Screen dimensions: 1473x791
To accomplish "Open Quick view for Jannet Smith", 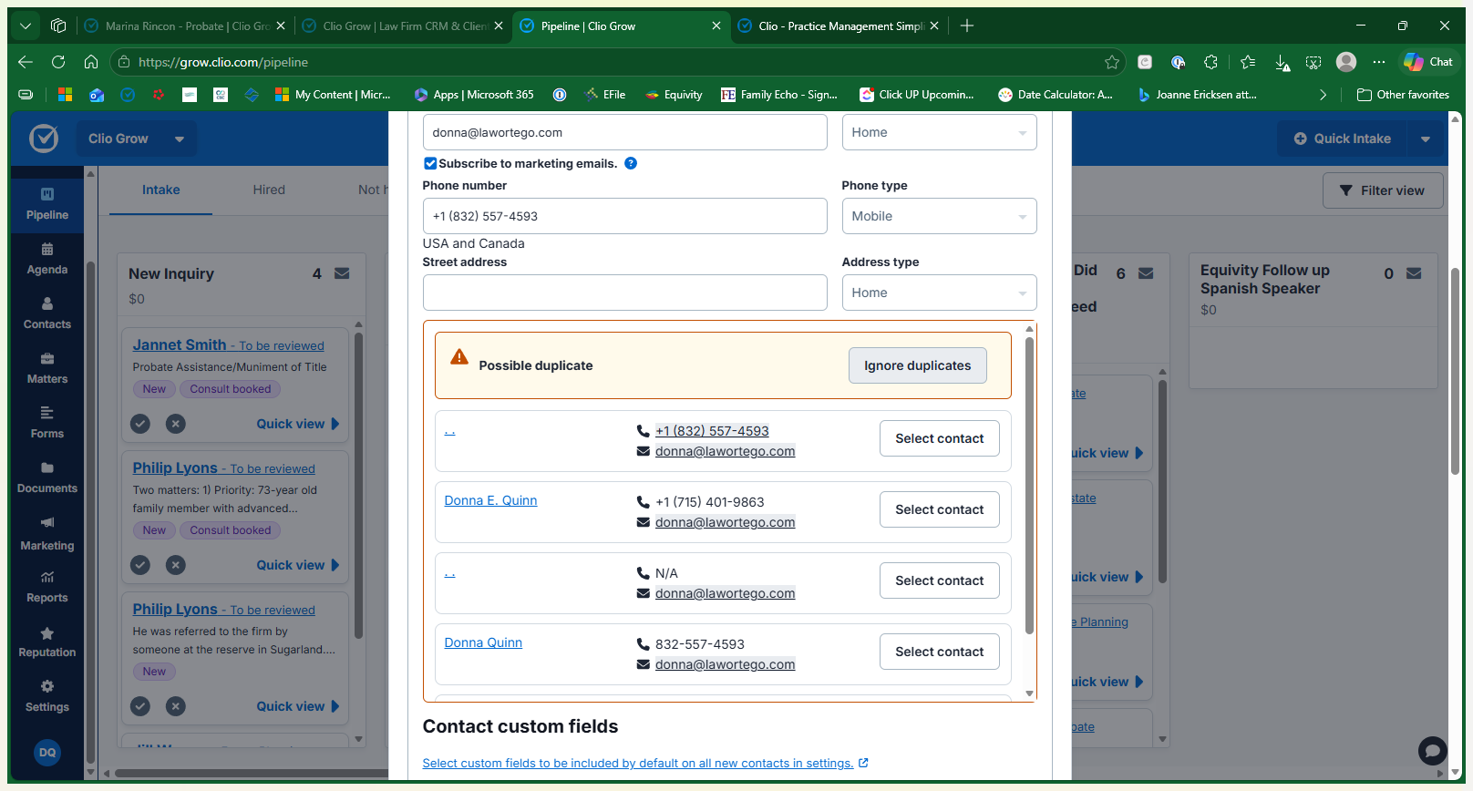I will 298,424.
